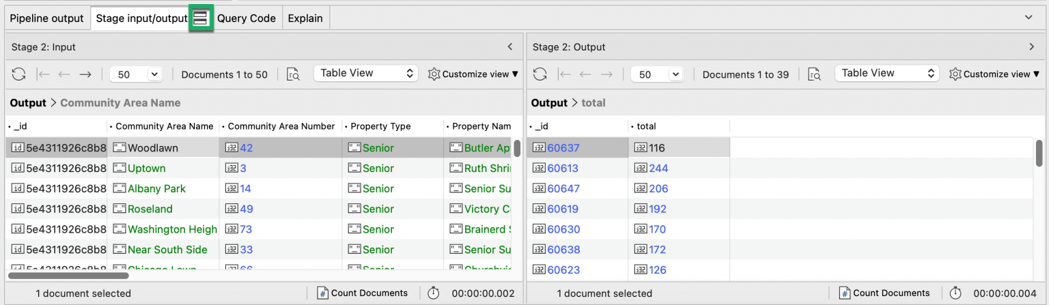Go to first page in Output panel
Viewport: 1049px width, 305px height.
pos(565,74)
